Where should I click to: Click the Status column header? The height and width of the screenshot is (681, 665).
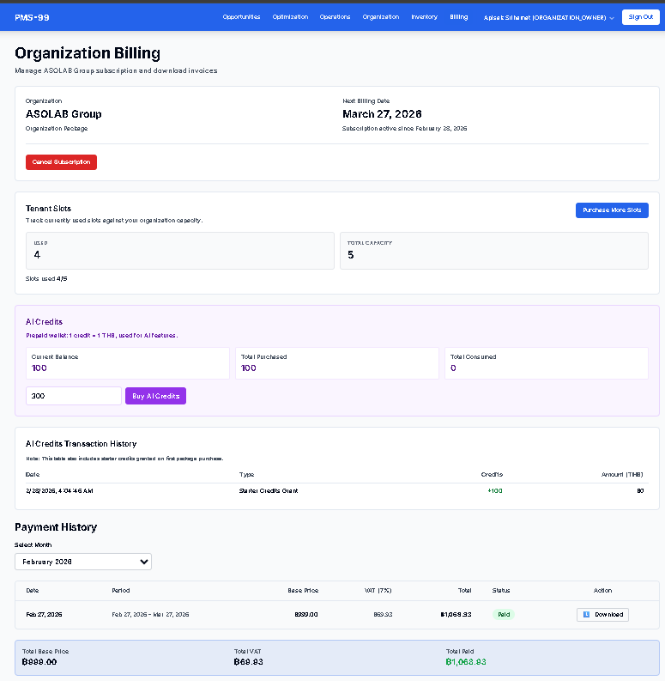coord(501,591)
